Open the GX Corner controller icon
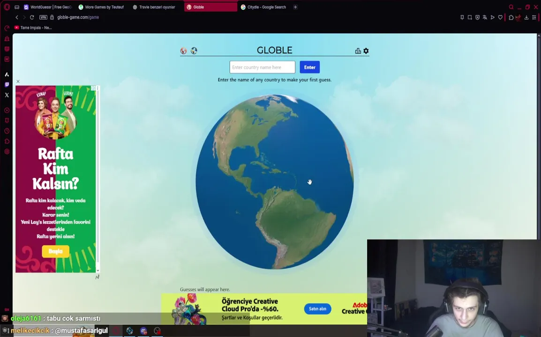 coord(17,7)
